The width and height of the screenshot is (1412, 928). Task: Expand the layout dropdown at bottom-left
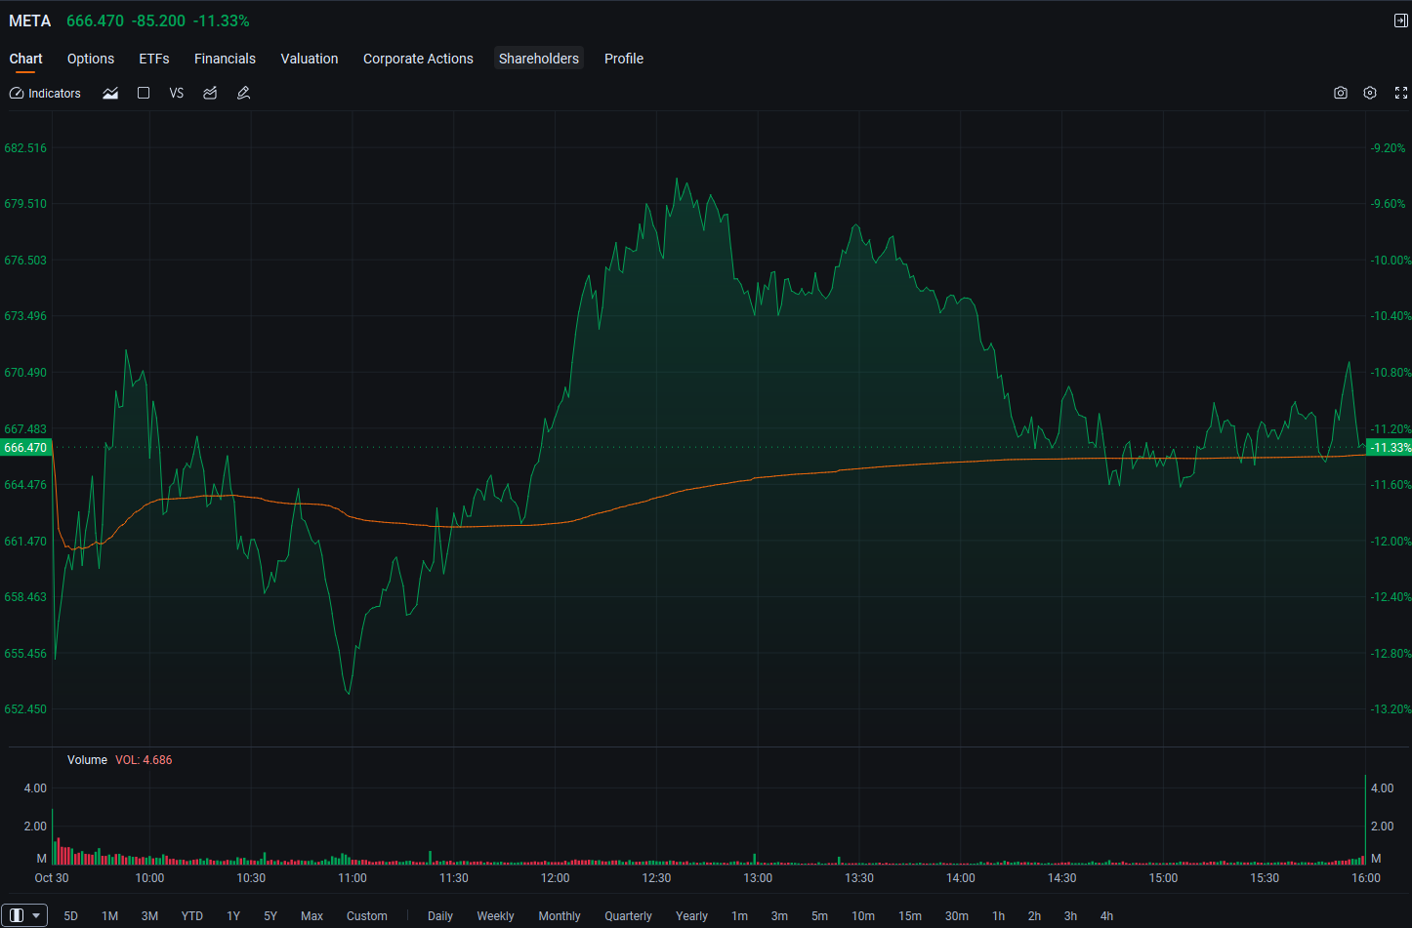coord(24,915)
